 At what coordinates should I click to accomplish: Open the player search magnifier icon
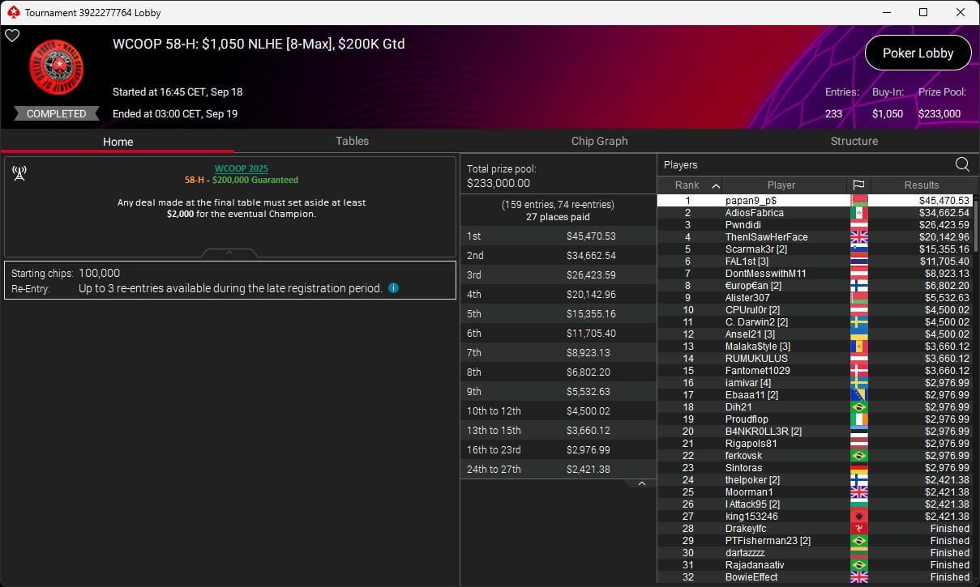pyautogui.click(x=962, y=164)
